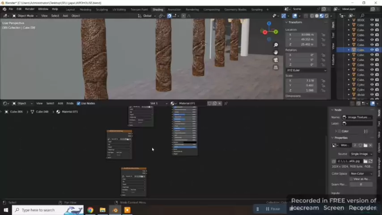Screen dimensions: 382x215
Task: Pin the node editor material
Action: point(226,103)
